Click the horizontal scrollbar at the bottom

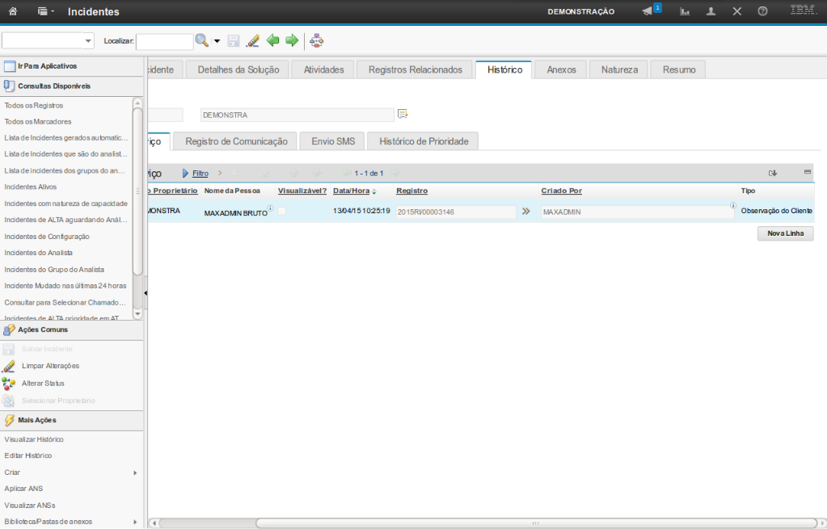tap(485, 522)
